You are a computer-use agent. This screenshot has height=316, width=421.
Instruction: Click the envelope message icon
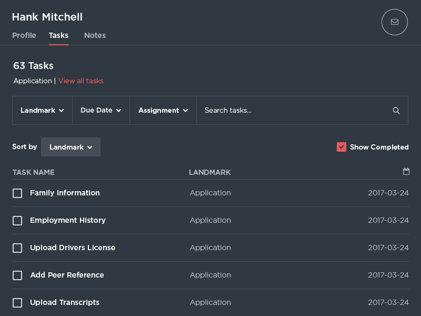394,22
